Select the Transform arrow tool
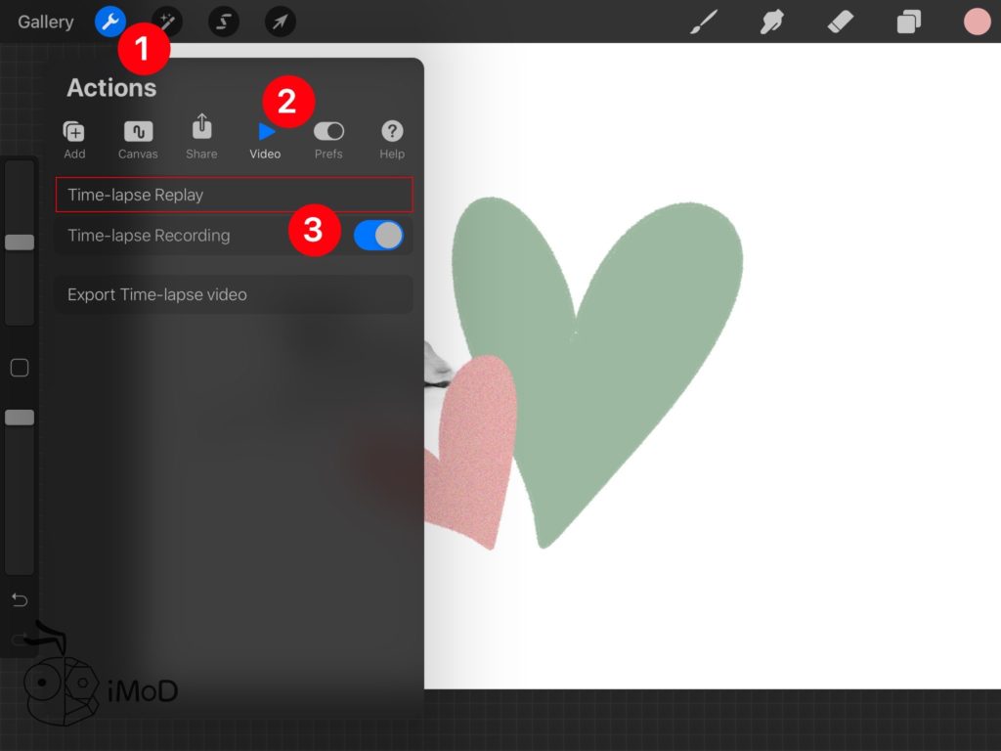Viewport: 1001px width, 751px height. coord(280,22)
